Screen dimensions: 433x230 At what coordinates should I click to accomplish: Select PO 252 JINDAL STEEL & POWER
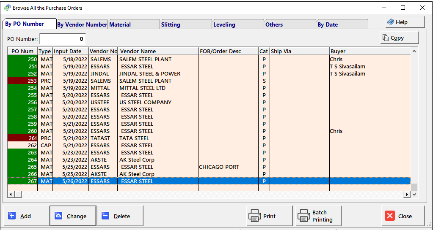click(209, 73)
